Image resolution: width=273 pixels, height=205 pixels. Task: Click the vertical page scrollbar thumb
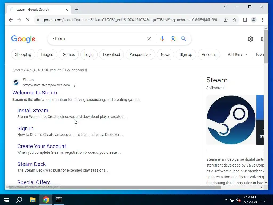click(x=266, y=47)
